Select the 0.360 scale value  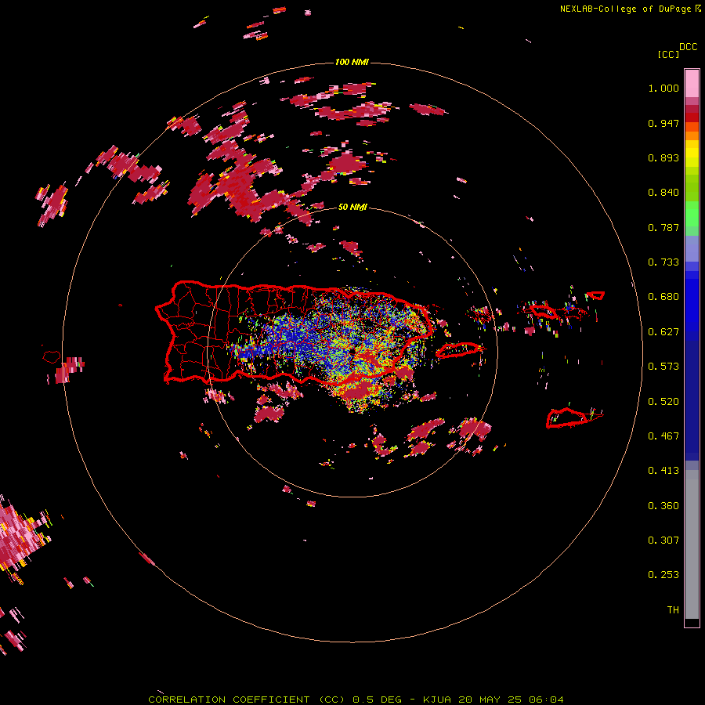click(663, 506)
